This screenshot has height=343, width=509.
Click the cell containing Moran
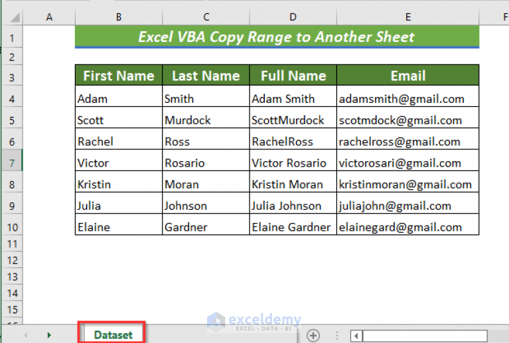point(206,182)
